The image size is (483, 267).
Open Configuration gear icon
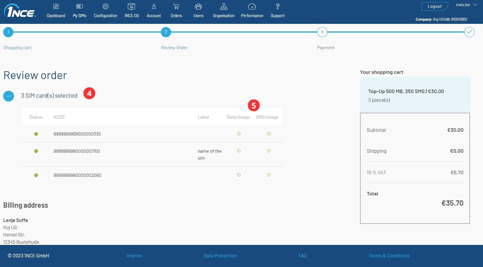tap(105, 6)
